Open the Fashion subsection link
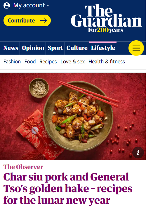 [x=12, y=62]
